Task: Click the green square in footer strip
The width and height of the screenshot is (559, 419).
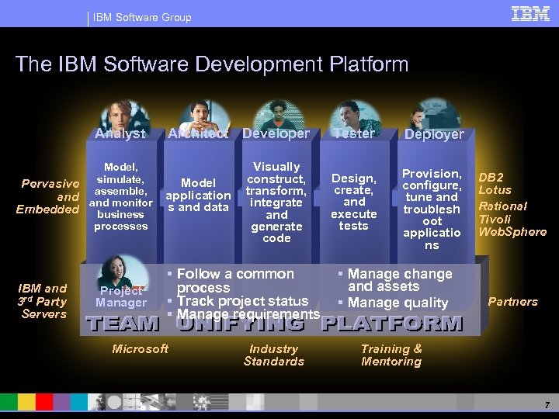Action: tap(9, 402)
